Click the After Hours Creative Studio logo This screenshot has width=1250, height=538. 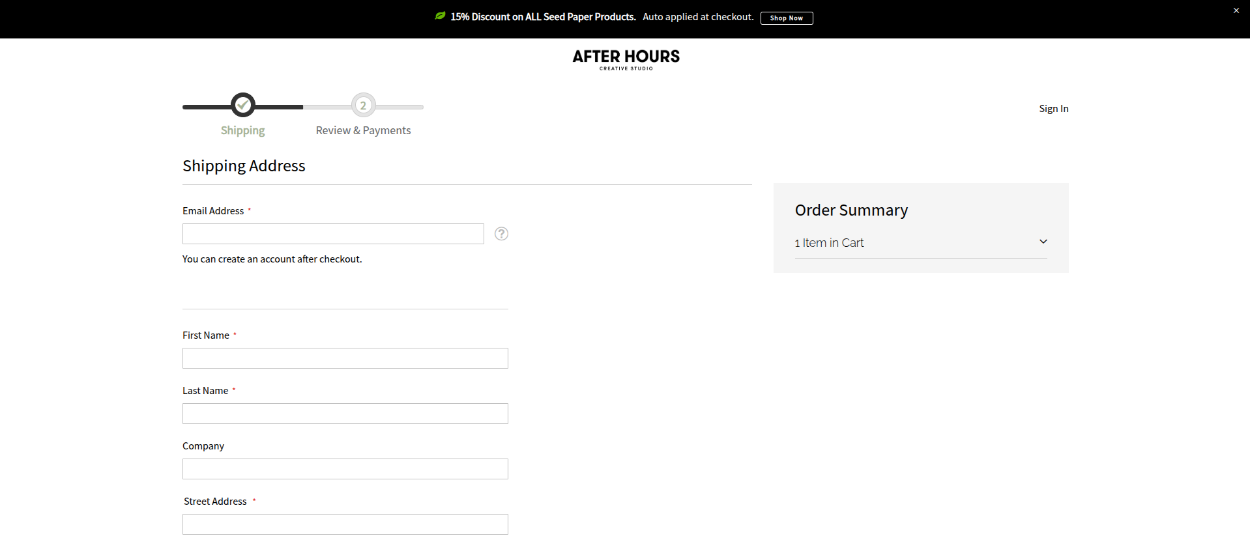coord(626,59)
